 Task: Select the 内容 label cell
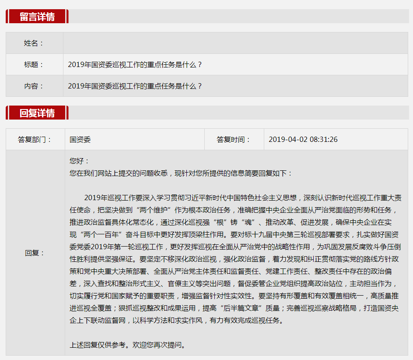34,86
